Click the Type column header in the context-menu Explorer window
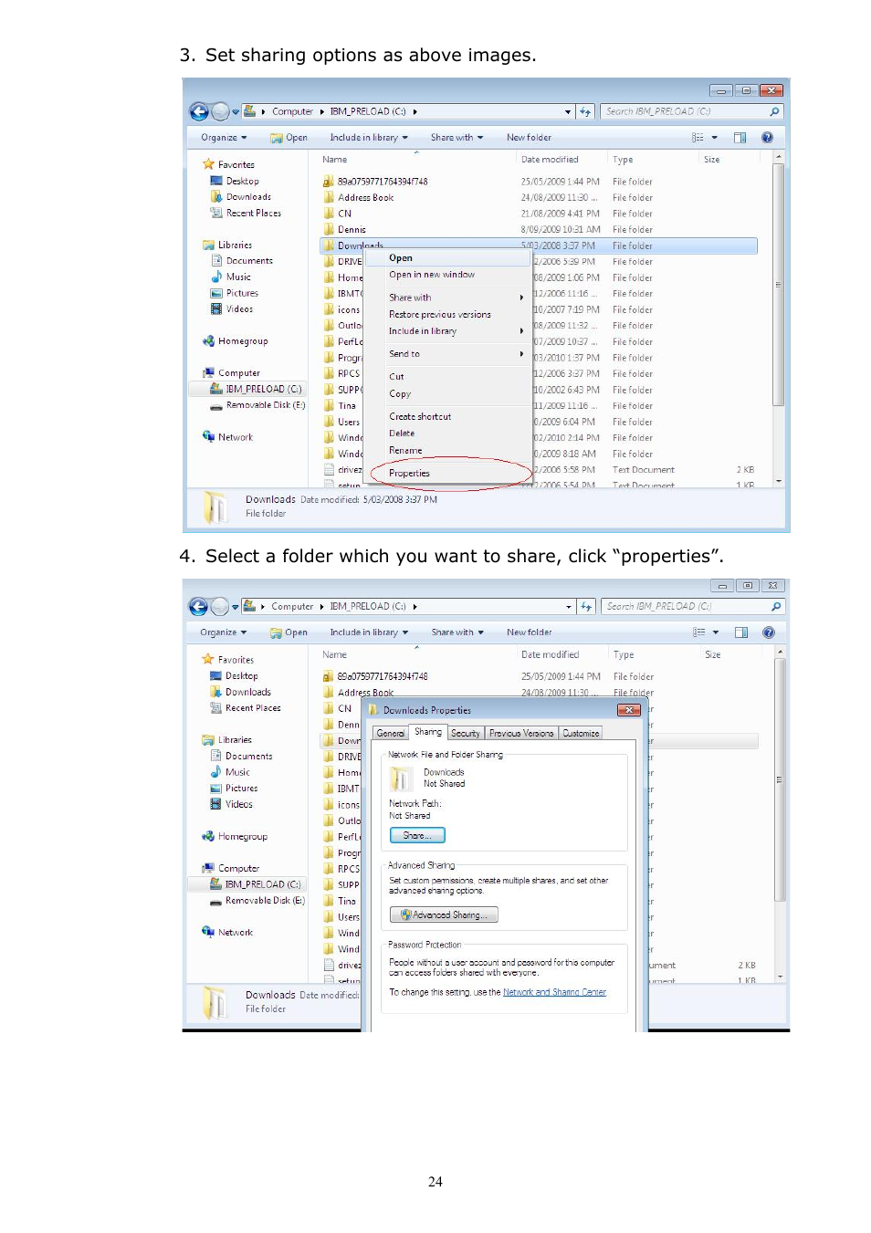871x1233 pixels. 623,160
